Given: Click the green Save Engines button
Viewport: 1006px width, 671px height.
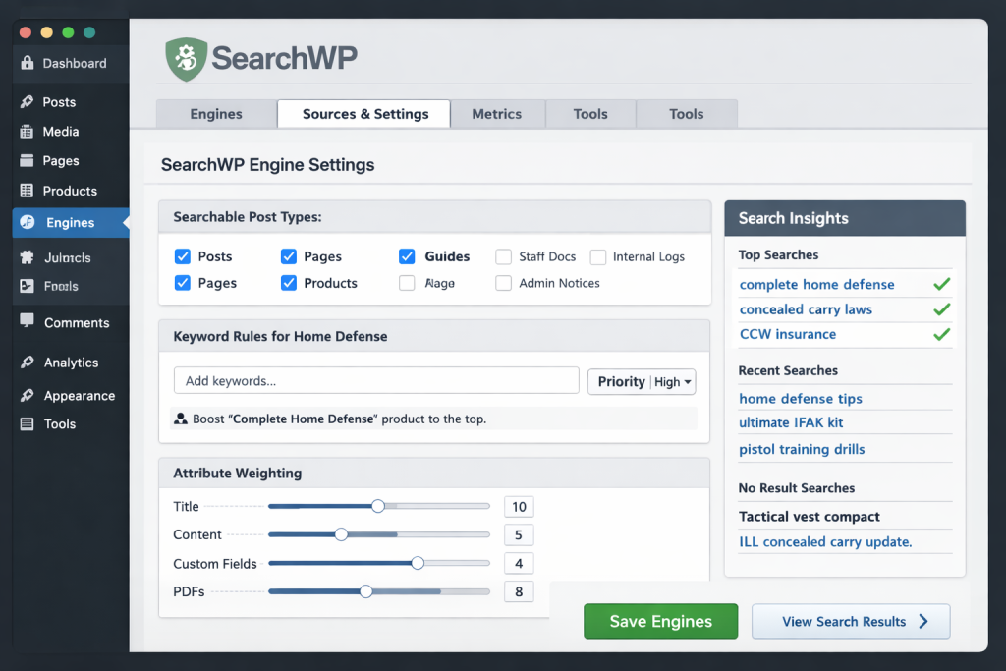Looking at the screenshot, I should 660,621.
